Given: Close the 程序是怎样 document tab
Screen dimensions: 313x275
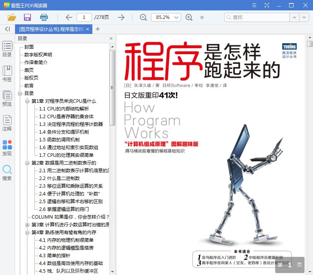Looking at the screenshot, I should click(x=87, y=29).
